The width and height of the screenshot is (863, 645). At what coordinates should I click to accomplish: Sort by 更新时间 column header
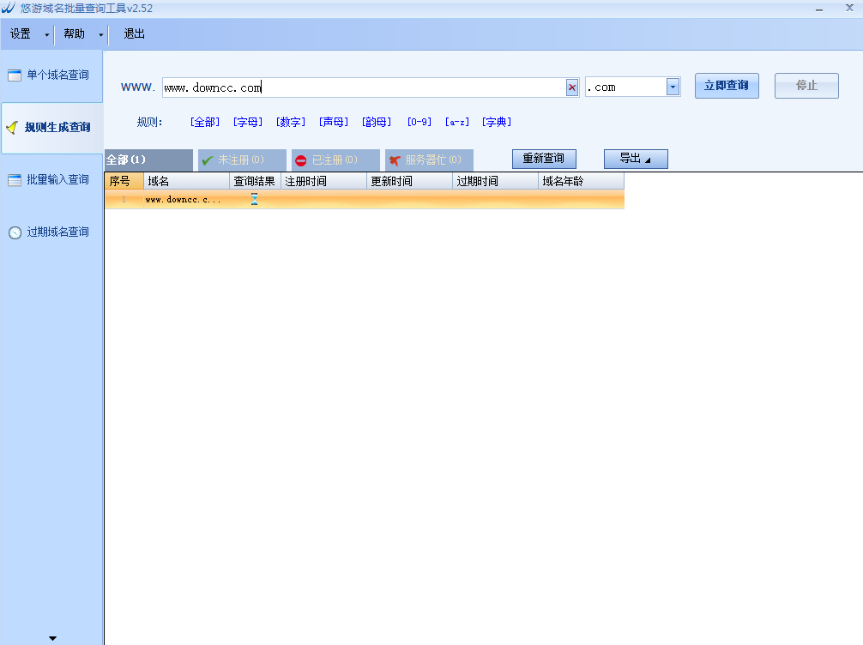[410, 181]
